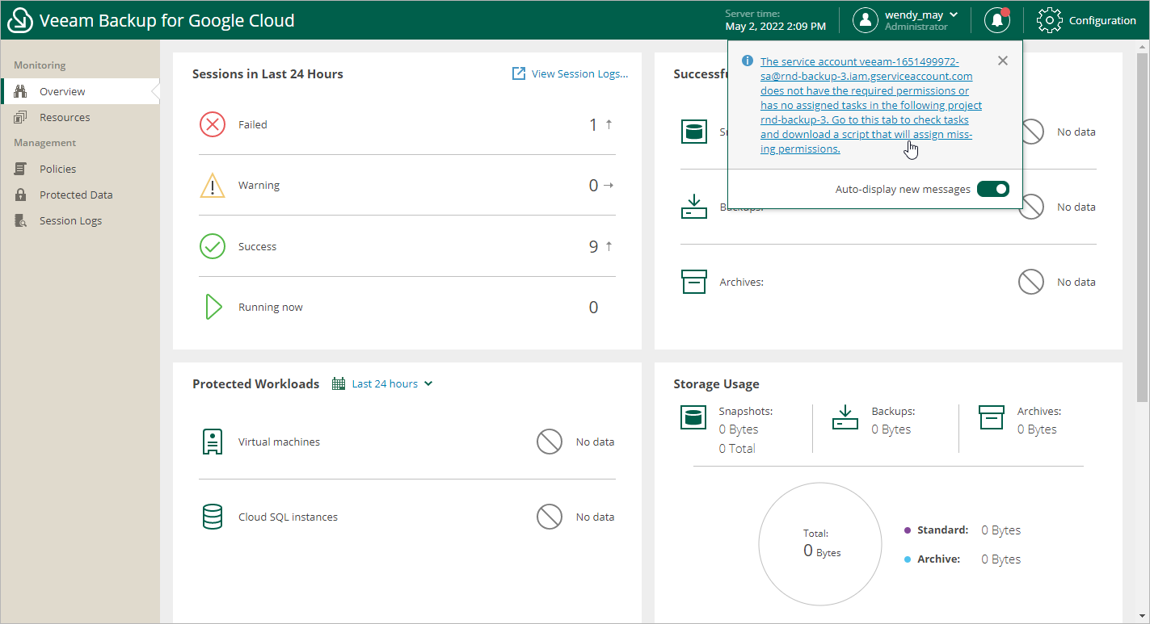This screenshot has height=624, width=1150.
Task: Click the Failed row label
Action: coord(253,124)
